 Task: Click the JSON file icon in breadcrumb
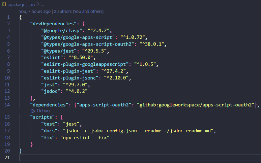pos(4,4)
